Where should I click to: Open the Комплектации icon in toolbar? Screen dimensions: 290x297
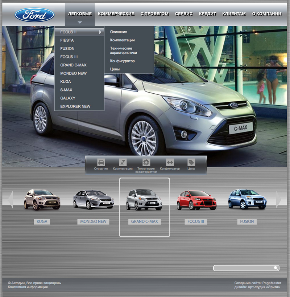point(123,162)
